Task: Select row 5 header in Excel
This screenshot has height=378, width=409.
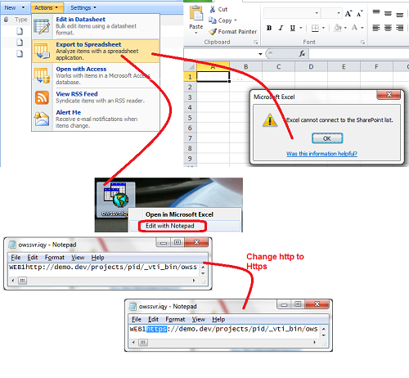Action: click(x=190, y=118)
